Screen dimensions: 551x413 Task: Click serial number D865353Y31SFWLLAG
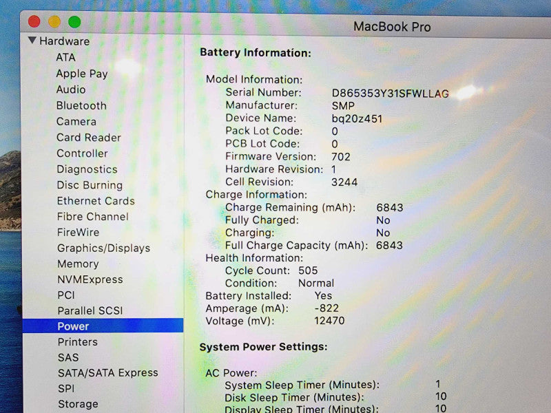point(391,94)
